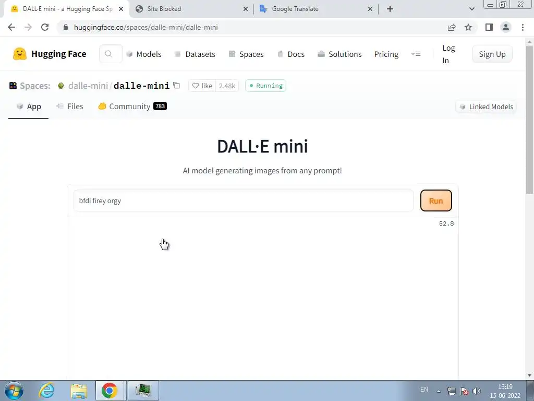The height and width of the screenshot is (401, 534).
Task: Open the Solutions menu
Action: 339,54
